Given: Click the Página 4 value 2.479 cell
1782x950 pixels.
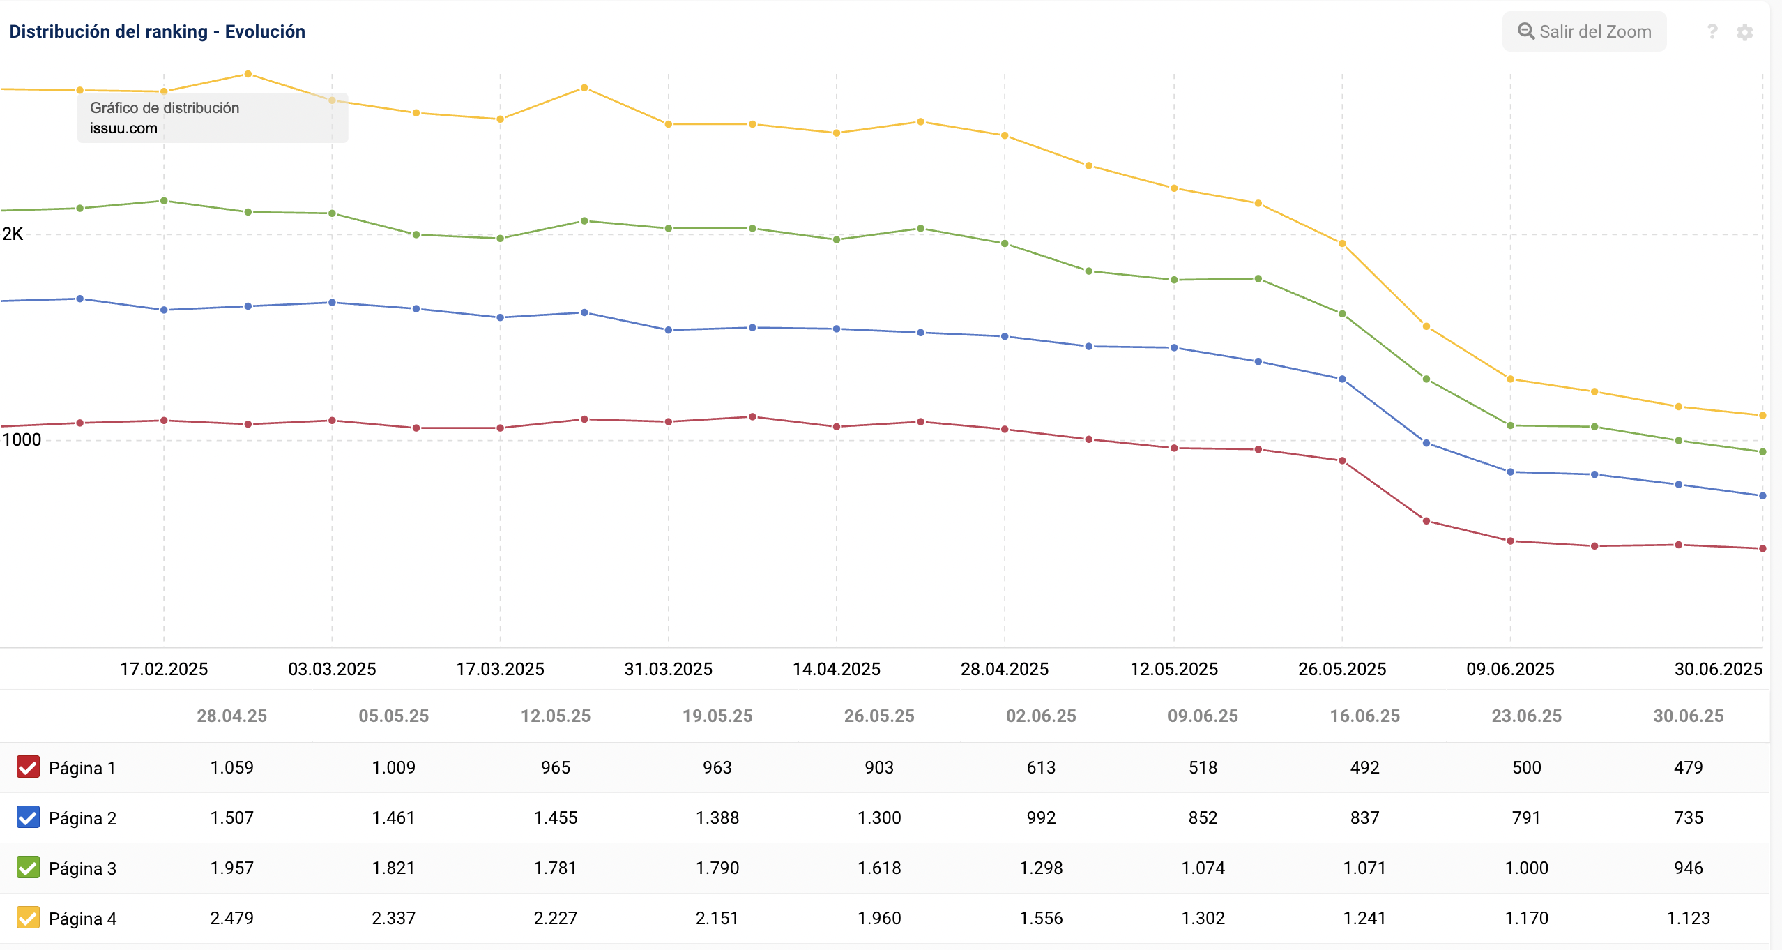Looking at the screenshot, I should (x=231, y=918).
